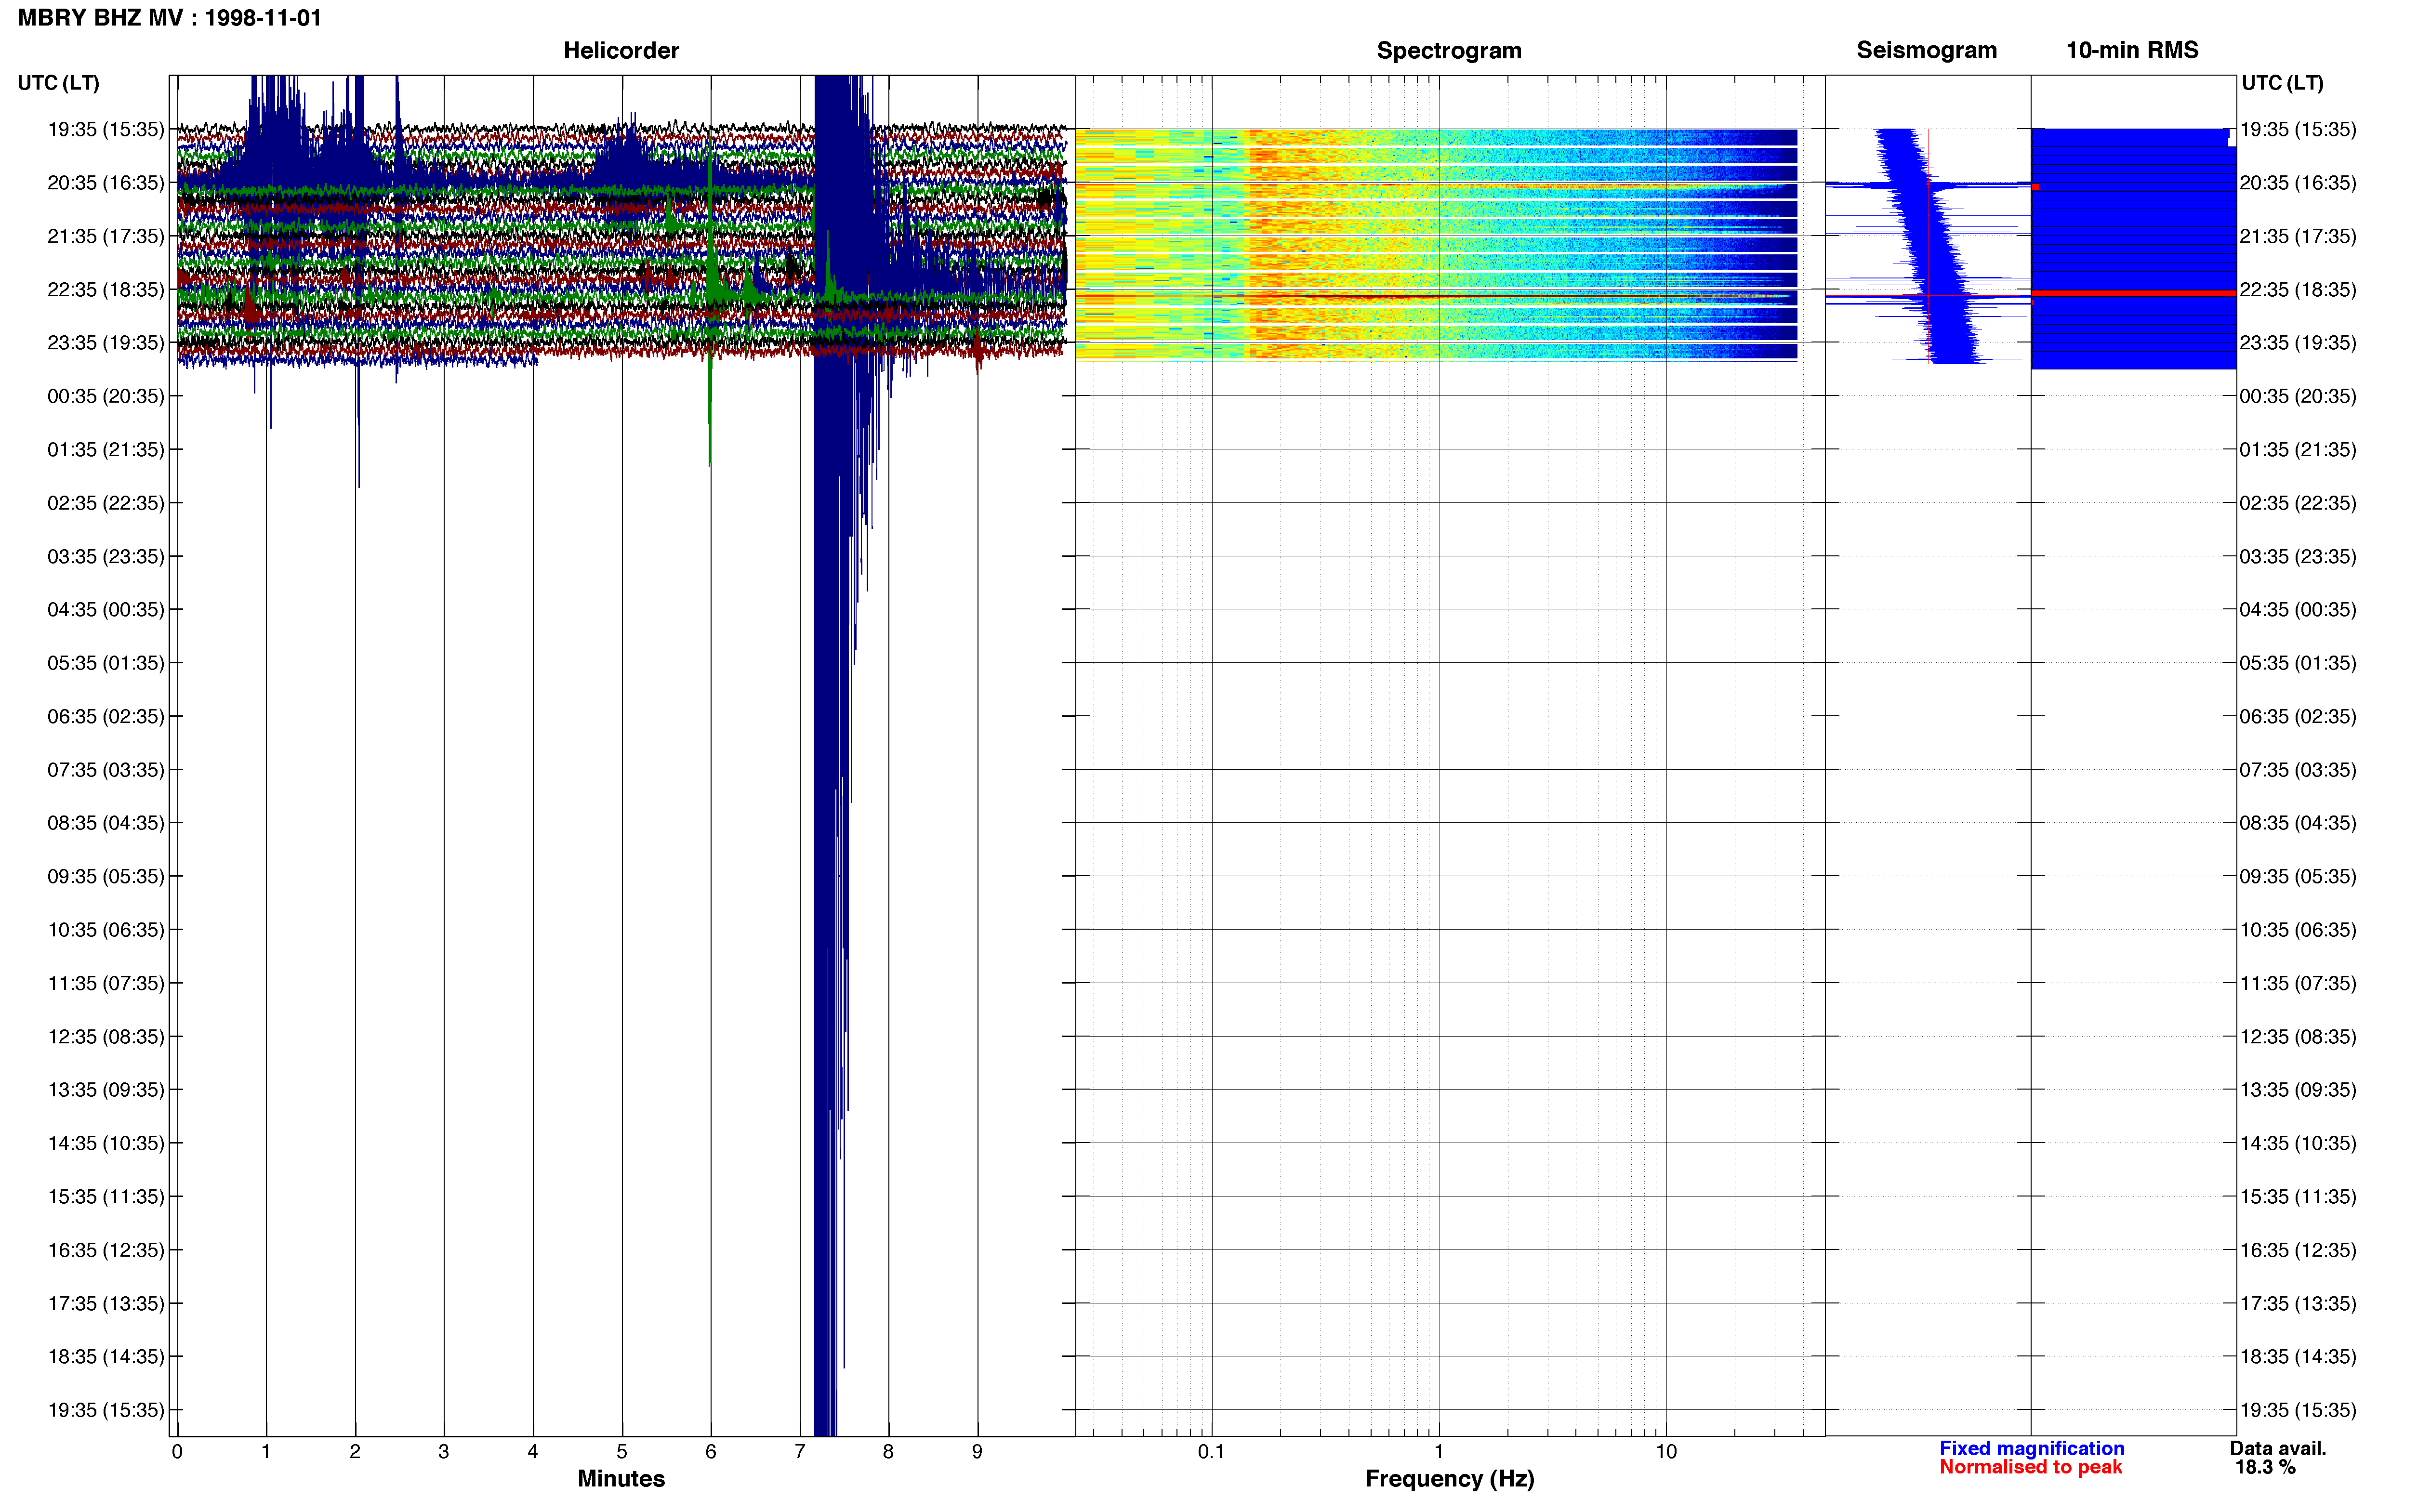
Task: Click the left time label 18:35 (14:35)
Action: click(x=106, y=1357)
